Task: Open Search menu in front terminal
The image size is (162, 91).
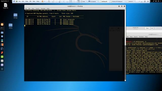Action: 37,9
